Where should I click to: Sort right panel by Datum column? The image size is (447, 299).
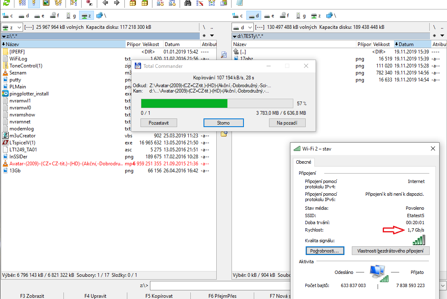(x=412, y=44)
